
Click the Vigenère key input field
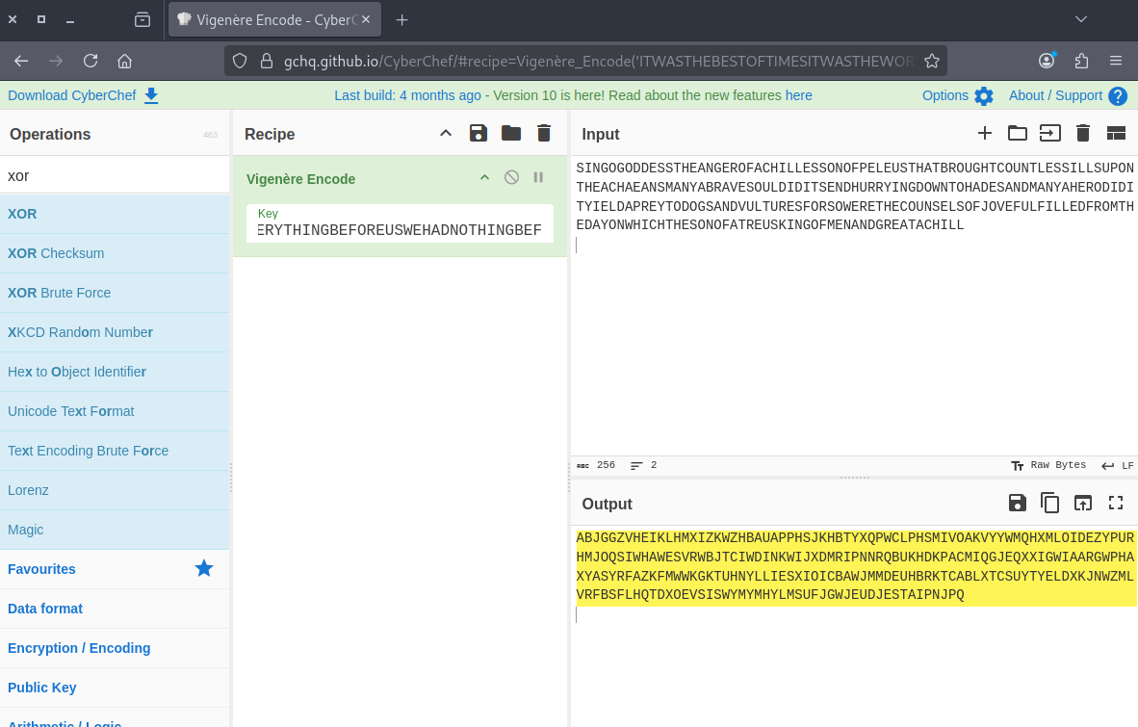point(400,230)
